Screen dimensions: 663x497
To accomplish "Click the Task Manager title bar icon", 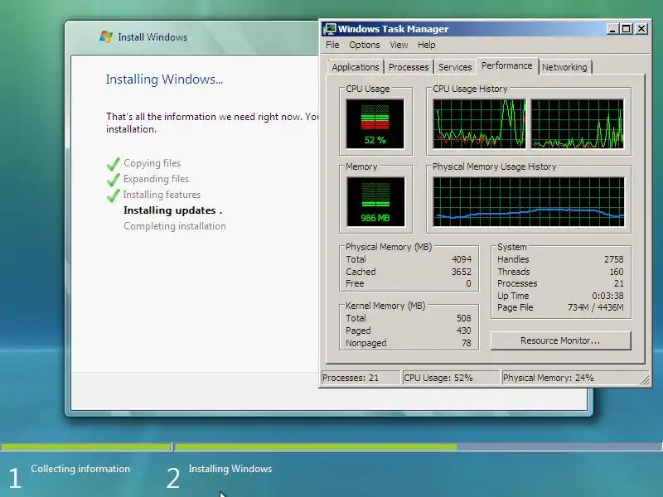I will click(329, 29).
